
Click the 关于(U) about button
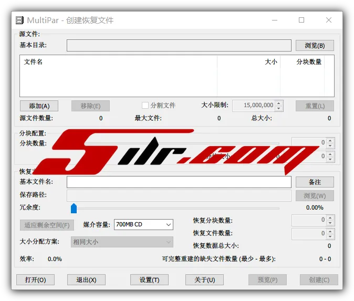[204, 280]
